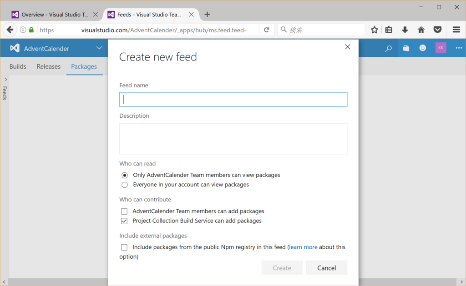Select Everyone in your account can view packages
The image size is (466, 286).
click(x=125, y=185)
